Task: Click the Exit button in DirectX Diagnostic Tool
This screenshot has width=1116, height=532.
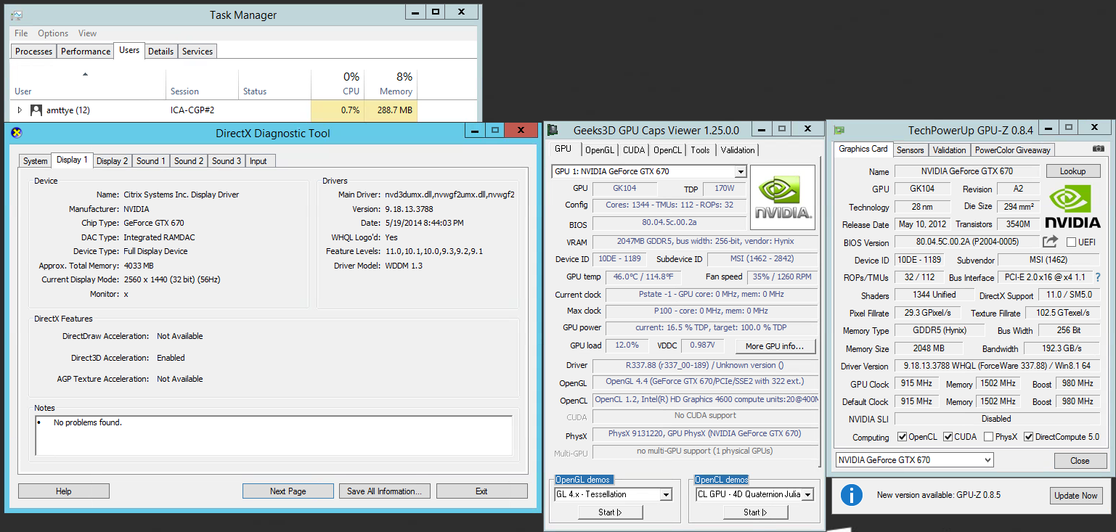Action: (x=481, y=491)
